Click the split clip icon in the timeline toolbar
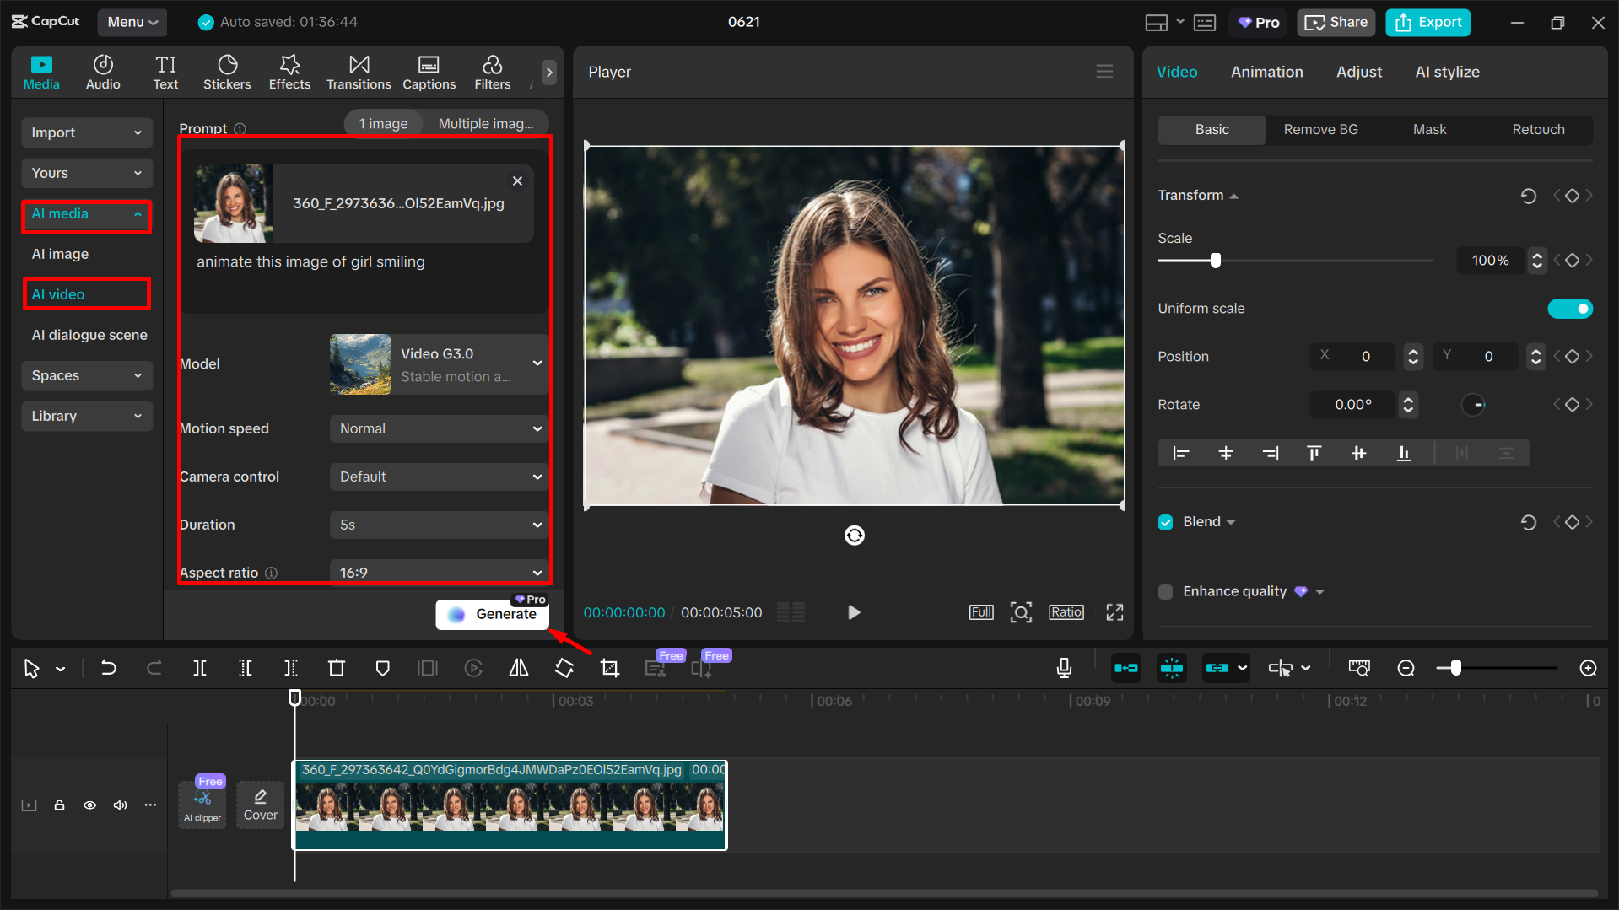This screenshot has width=1619, height=910. tap(200, 667)
